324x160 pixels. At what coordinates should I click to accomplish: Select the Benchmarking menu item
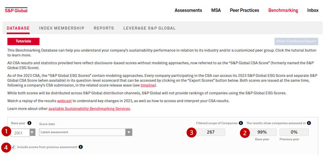click(283, 10)
